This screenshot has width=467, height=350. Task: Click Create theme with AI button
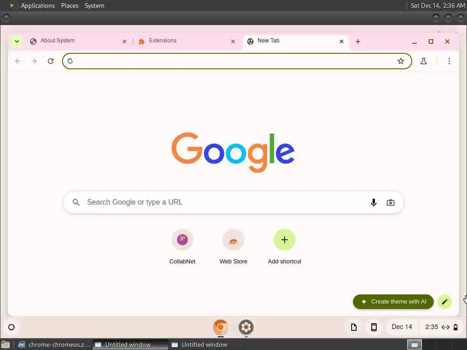[393, 302]
